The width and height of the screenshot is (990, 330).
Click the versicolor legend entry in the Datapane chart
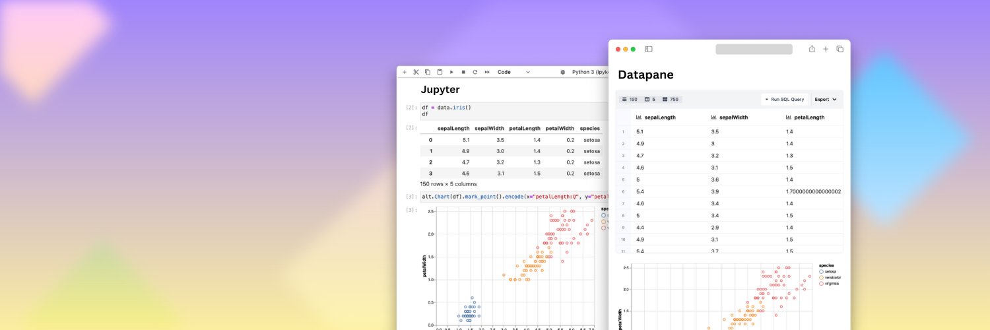830,277
